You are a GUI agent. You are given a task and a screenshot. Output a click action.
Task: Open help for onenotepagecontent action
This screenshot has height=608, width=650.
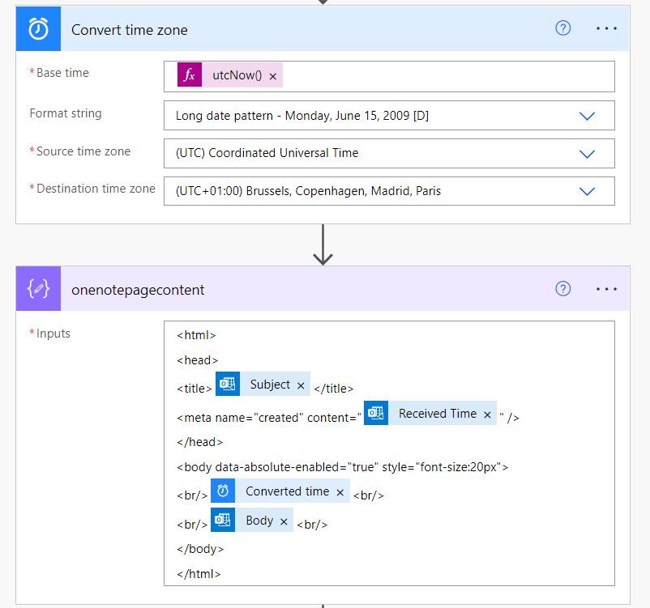pyautogui.click(x=562, y=289)
